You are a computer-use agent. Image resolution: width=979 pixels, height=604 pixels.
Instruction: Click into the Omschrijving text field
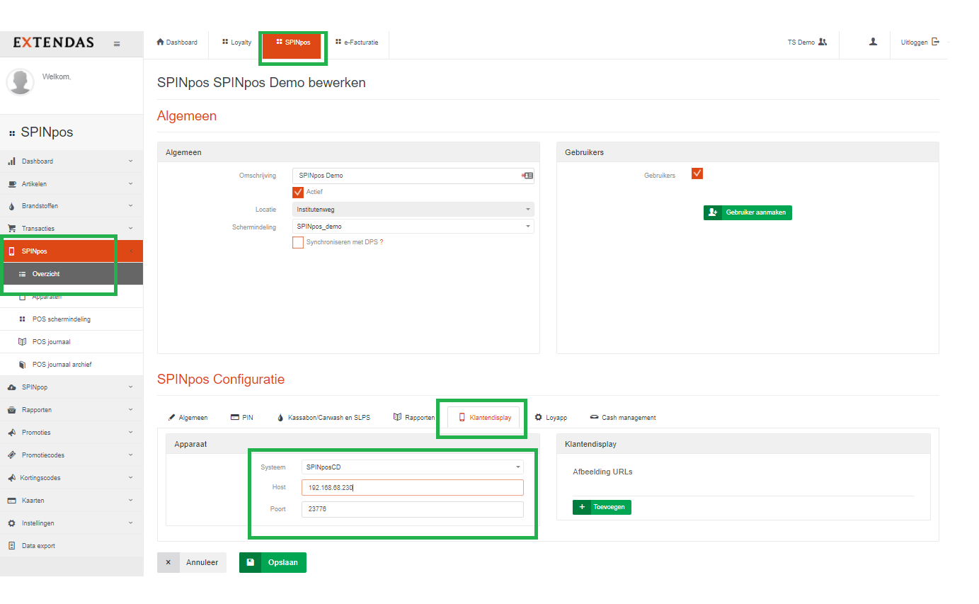[413, 176]
